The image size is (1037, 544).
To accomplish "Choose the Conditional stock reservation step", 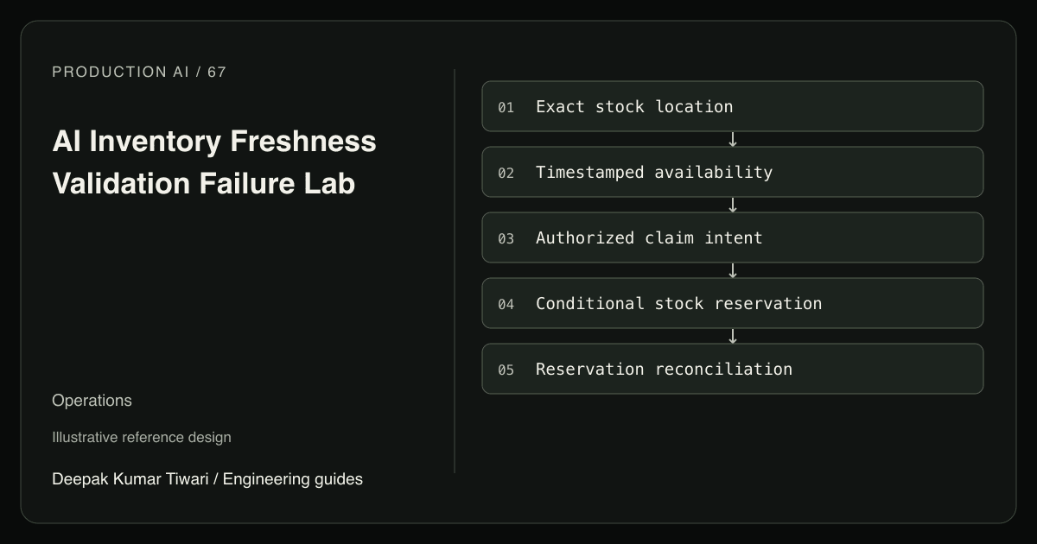I will [733, 303].
